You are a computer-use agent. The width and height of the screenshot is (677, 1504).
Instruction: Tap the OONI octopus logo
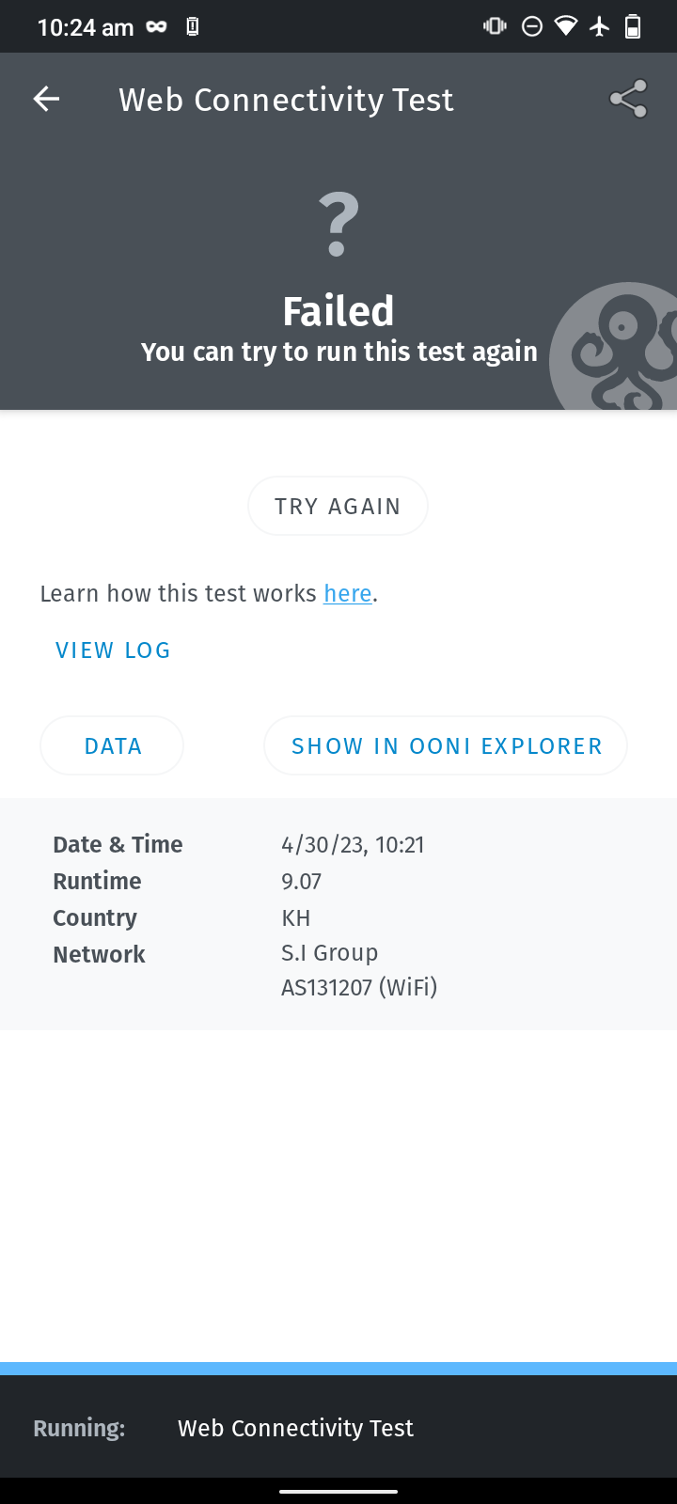click(621, 348)
